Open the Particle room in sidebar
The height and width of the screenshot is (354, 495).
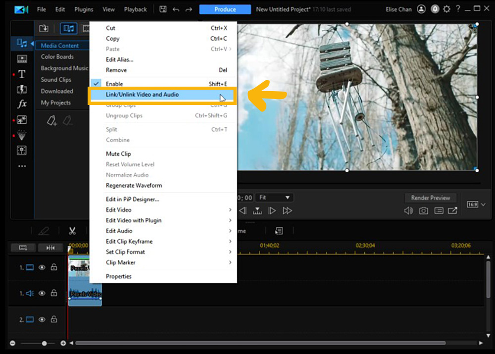22,135
